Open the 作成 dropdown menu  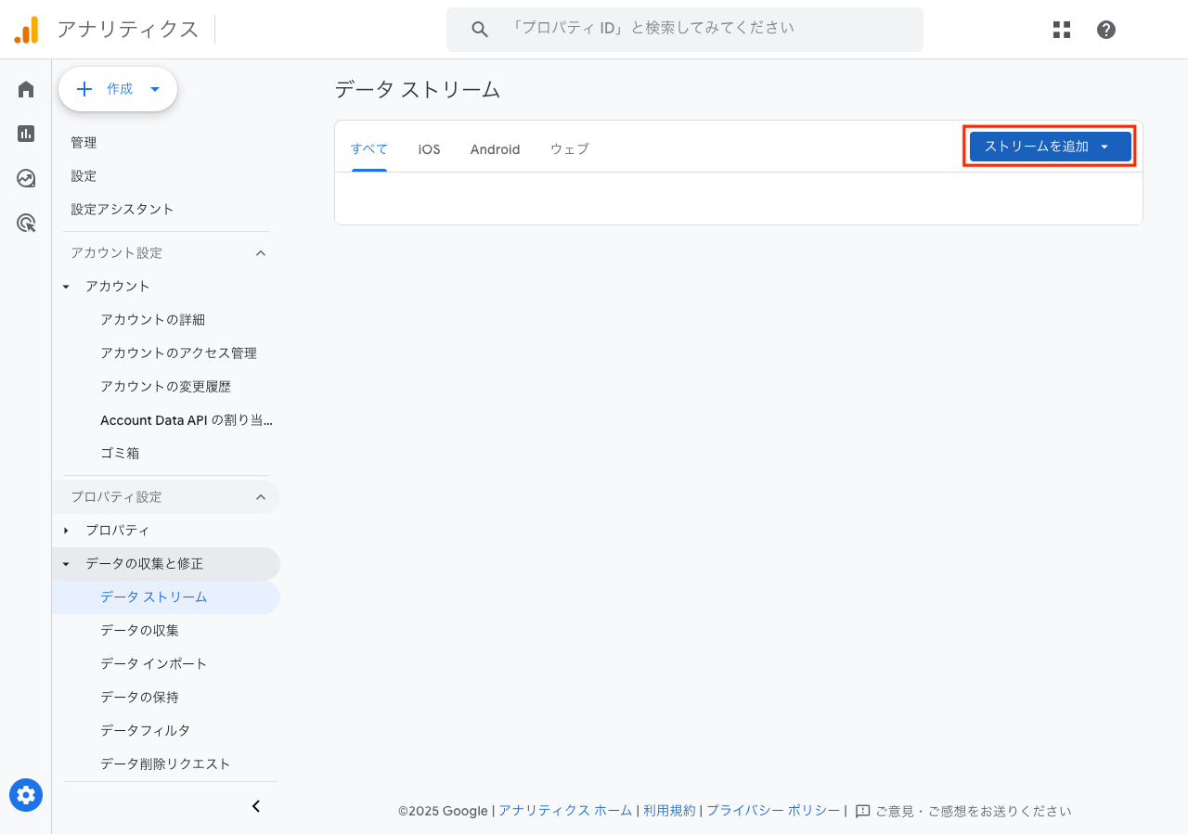pos(118,89)
